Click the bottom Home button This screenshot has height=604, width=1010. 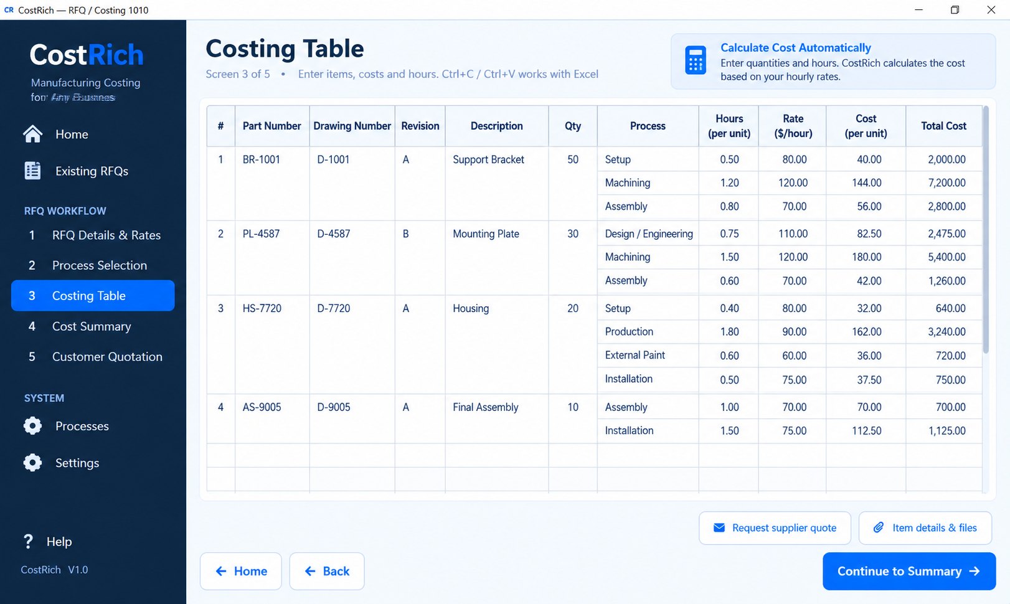241,571
